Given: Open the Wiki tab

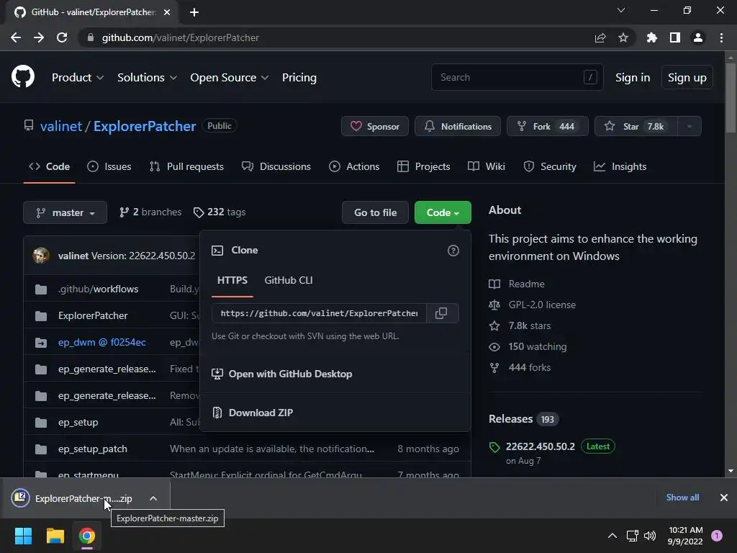Looking at the screenshot, I should click(x=487, y=166).
